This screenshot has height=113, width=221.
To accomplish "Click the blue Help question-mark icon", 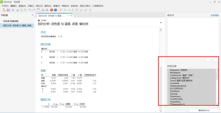I will [55, 10].
